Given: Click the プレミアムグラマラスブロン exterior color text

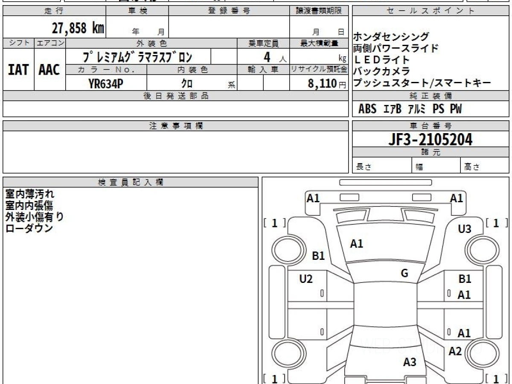Looking at the screenshot, I should point(138,57).
